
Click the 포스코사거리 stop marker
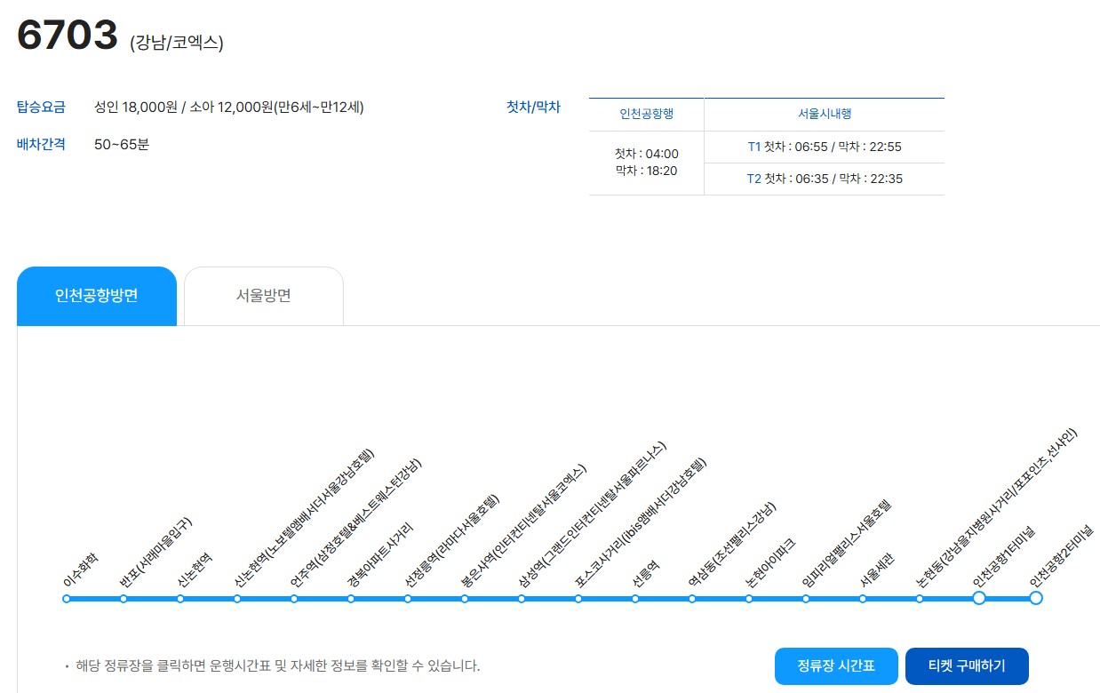point(577,599)
